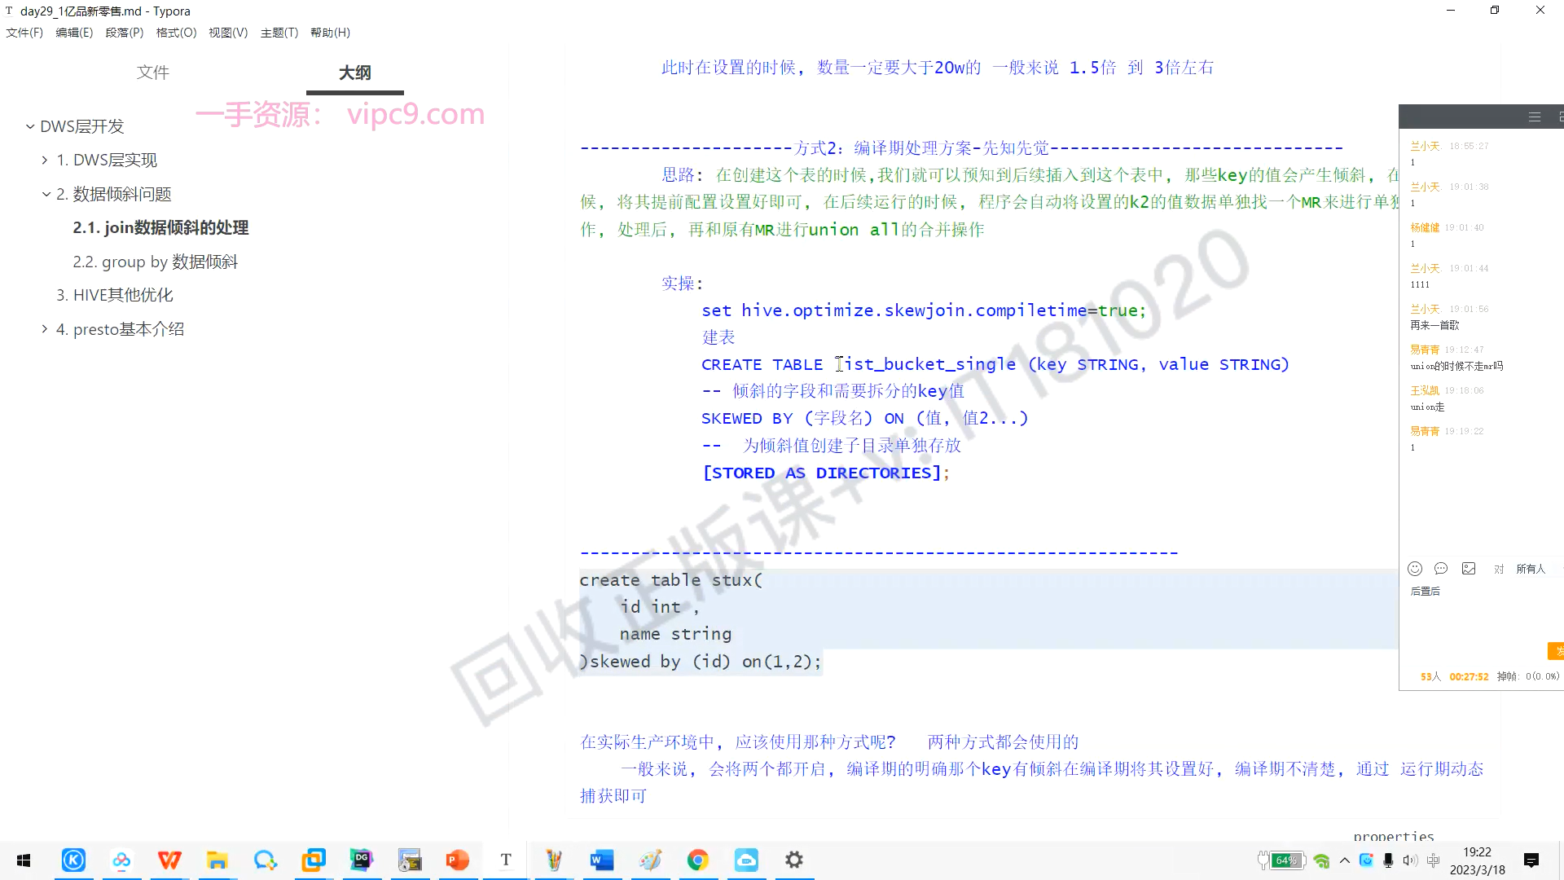Click the volume icon in system tray
The width and height of the screenshot is (1564, 880).
click(x=1410, y=860)
